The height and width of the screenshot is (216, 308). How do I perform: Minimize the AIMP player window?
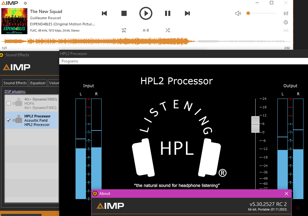coord(257,3)
